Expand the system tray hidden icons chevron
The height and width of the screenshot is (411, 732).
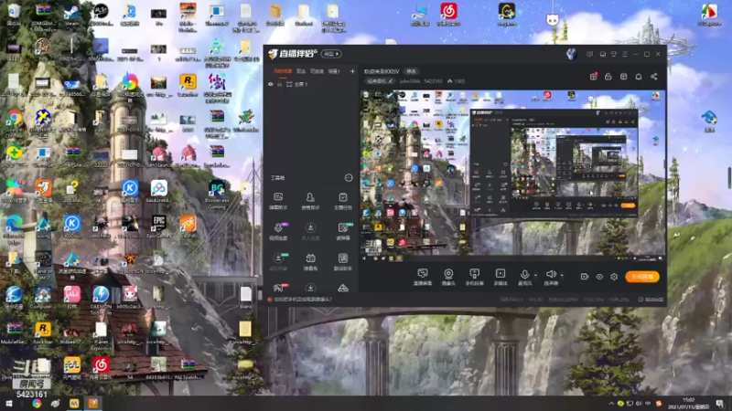click(611, 403)
